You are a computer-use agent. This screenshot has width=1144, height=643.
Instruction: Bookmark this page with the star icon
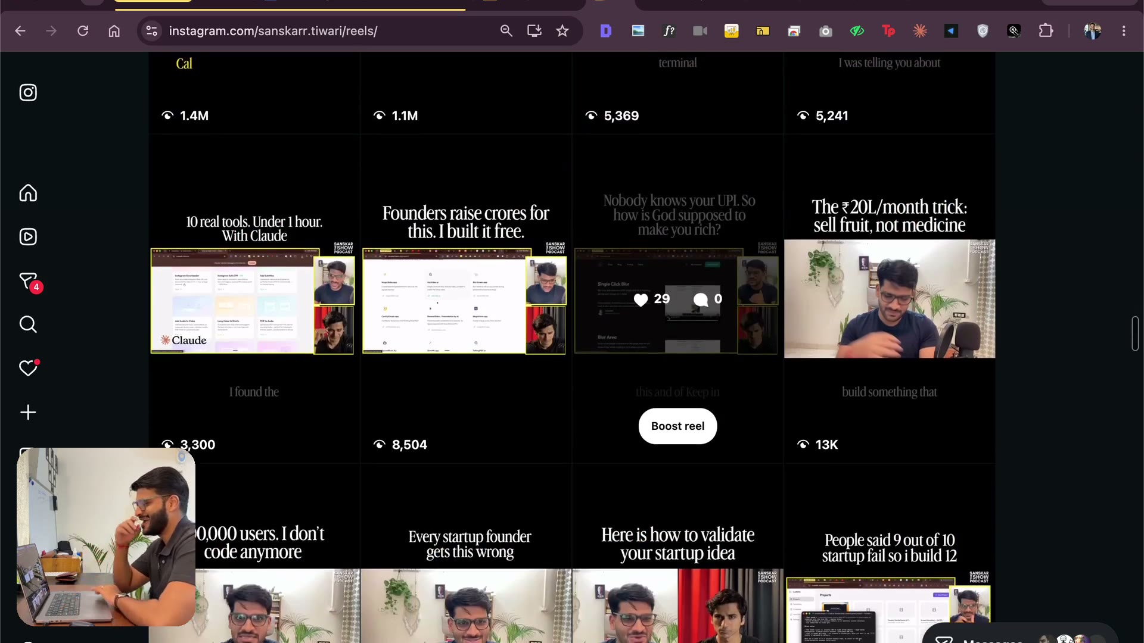[x=562, y=31]
